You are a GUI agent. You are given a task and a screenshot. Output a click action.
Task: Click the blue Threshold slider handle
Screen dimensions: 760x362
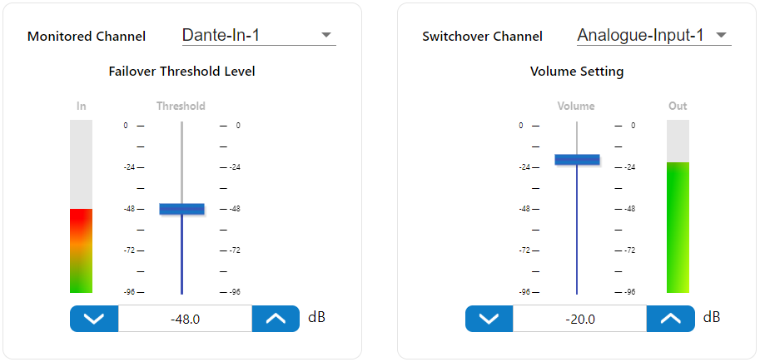(181, 209)
